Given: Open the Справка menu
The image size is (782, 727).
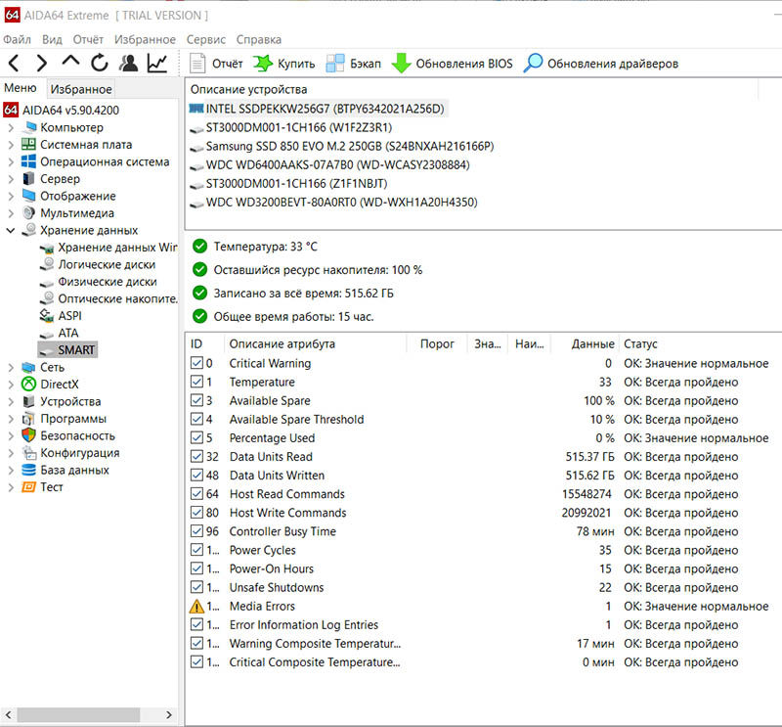Looking at the screenshot, I should [x=258, y=39].
